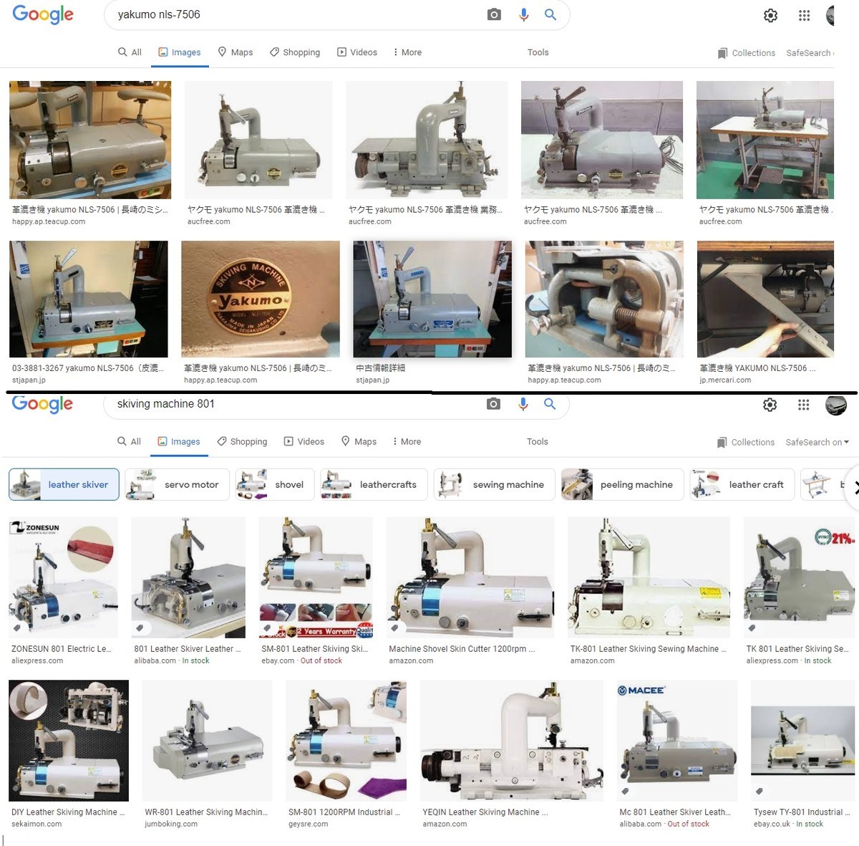Open SafeSearch menu in yakumo search page
This screenshot has width=859, height=846.
pyautogui.click(x=810, y=53)
